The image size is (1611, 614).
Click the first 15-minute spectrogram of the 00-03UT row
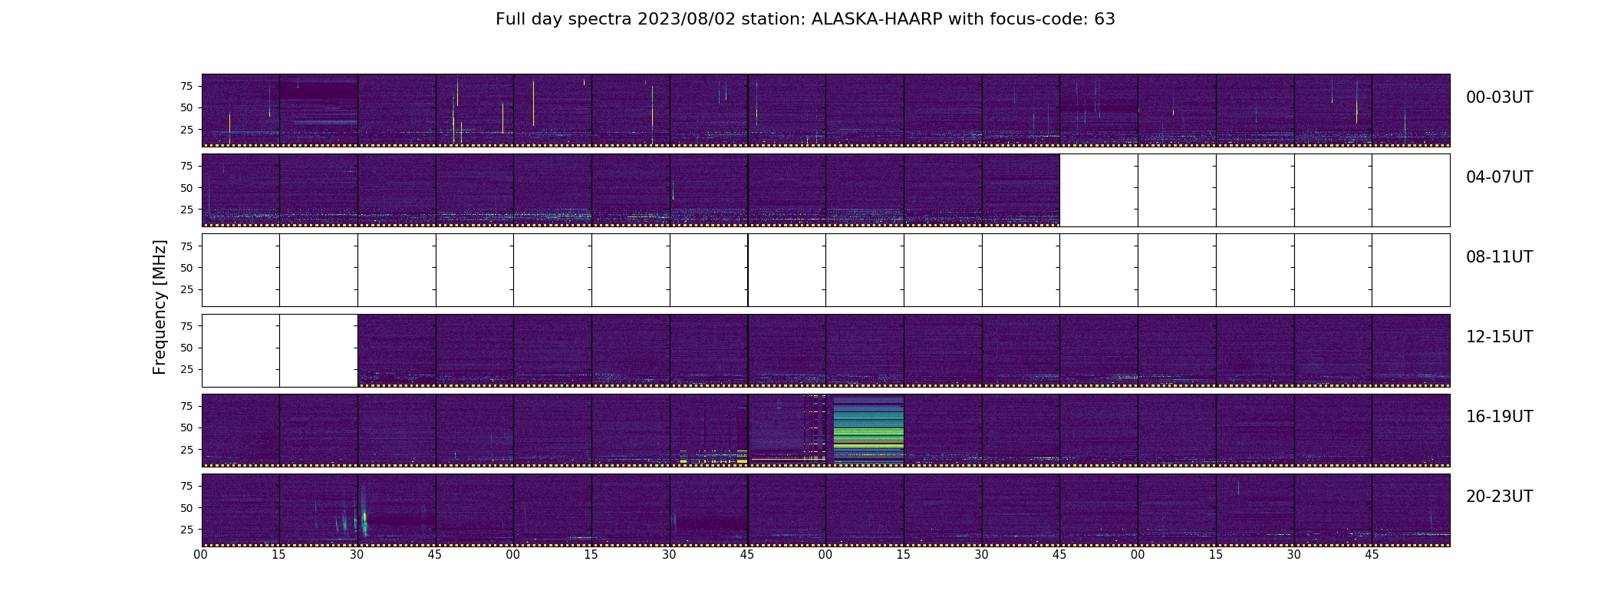pyautogui.click(x=240, y=111)
